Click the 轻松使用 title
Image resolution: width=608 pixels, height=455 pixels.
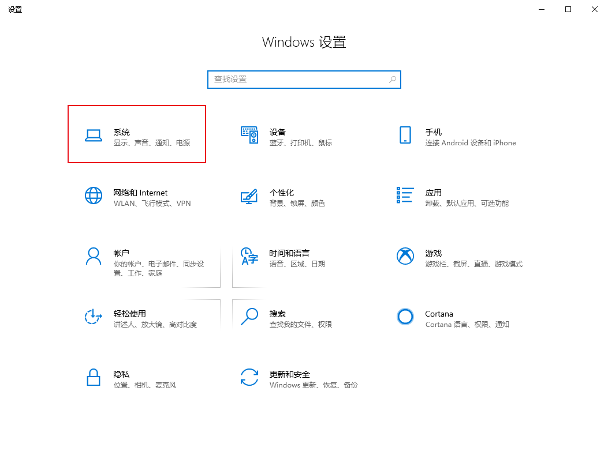130,314
